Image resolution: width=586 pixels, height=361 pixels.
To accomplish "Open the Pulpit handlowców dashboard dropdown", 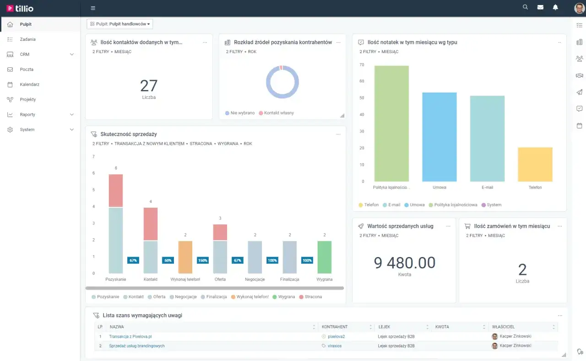I will coord(119,24).
